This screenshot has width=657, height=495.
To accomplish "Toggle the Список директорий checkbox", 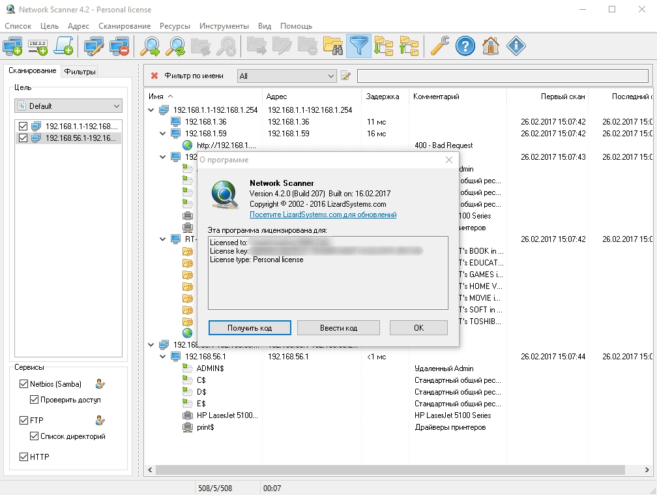I will (x=35, y=436).
